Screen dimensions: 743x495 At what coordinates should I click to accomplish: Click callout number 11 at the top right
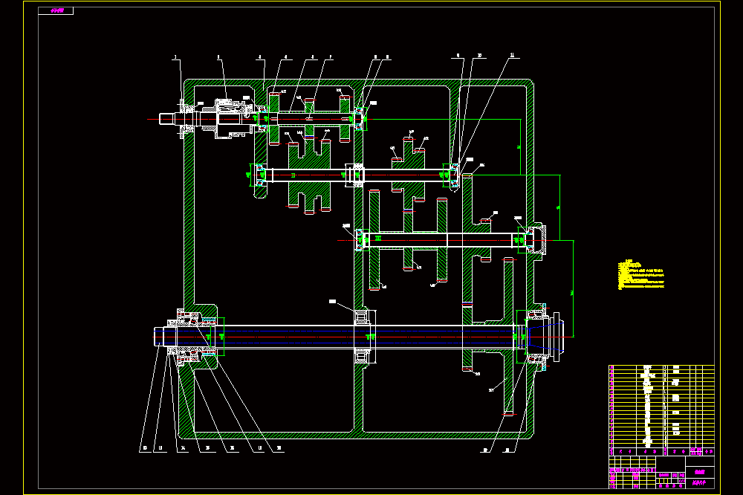pos(512,55)
